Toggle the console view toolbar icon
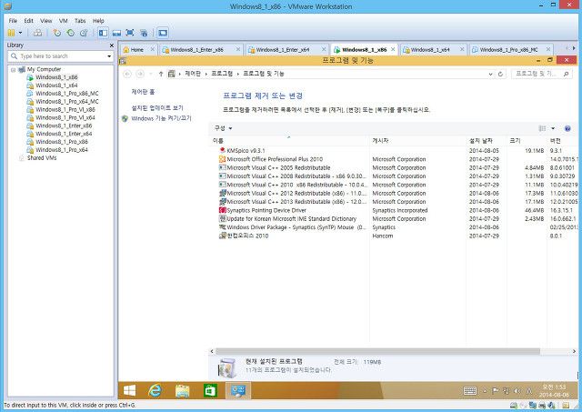This screenshot has width=582, height=412. click(x=163, y=33)
